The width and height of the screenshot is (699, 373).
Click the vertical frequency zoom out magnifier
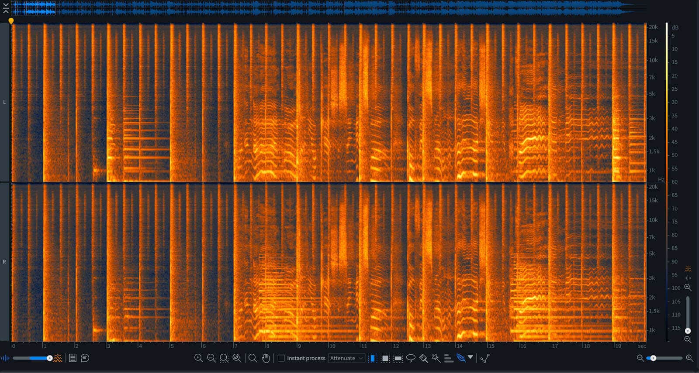click(688, 339)
